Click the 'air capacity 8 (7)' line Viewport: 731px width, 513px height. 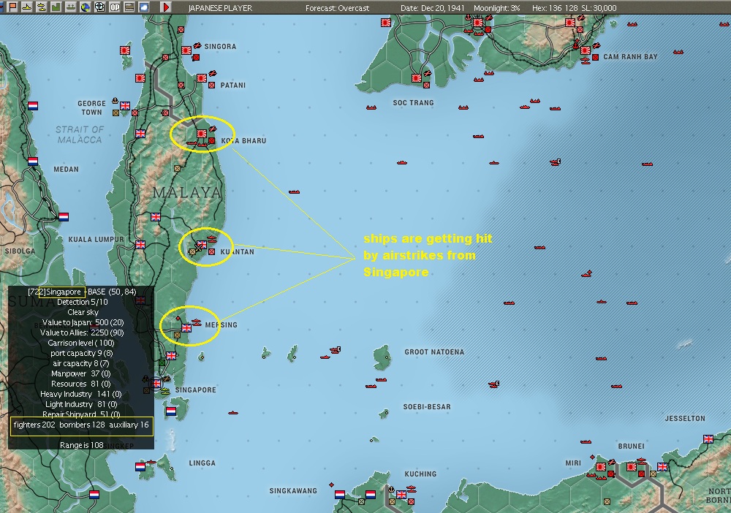[x=80, y=363]
